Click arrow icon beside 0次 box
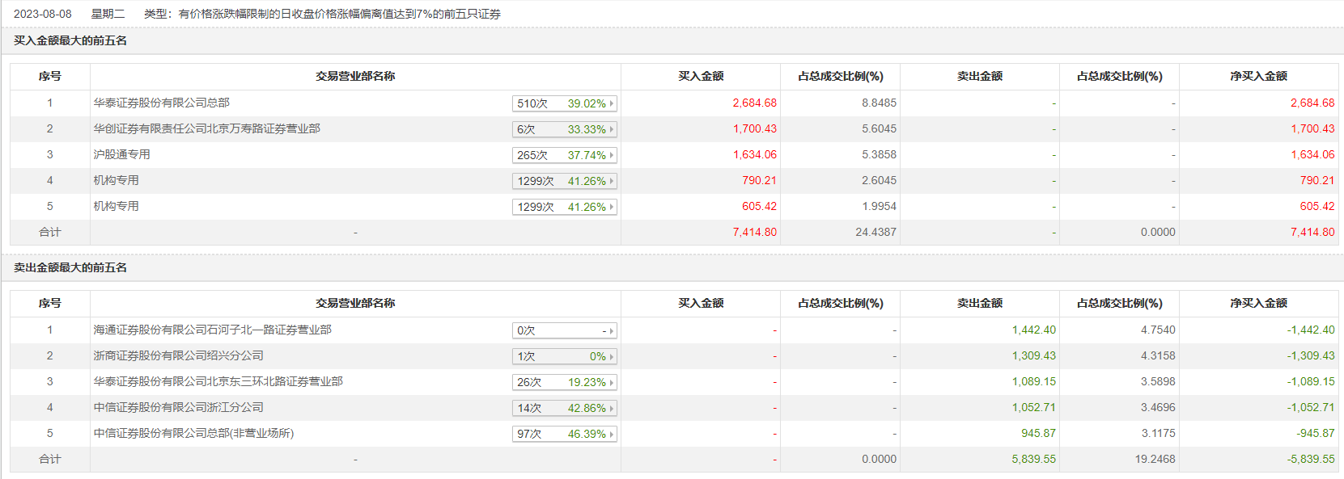The height and width of the screenshot is (479, 1344). coord(612,330)
